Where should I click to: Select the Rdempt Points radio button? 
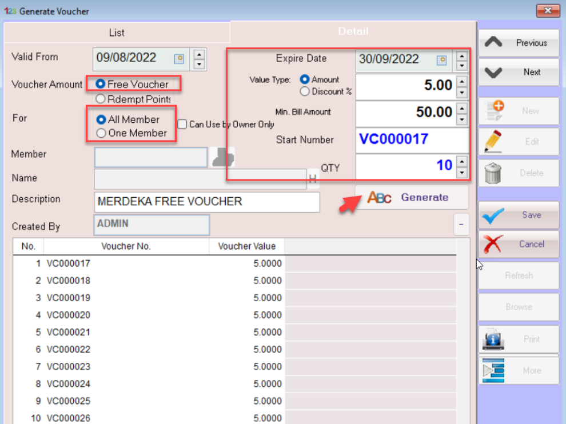(100, 99)
